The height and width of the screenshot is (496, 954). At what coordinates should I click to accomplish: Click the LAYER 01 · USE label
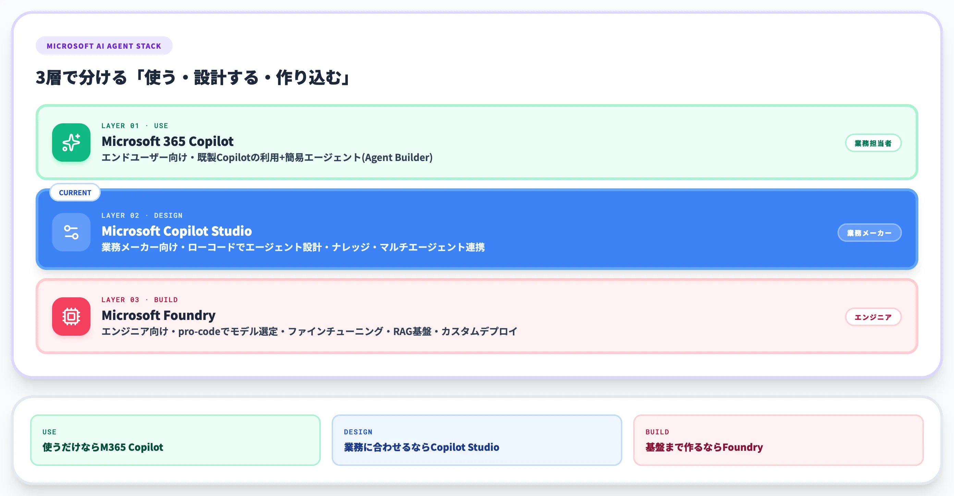[x=135, y=126]
